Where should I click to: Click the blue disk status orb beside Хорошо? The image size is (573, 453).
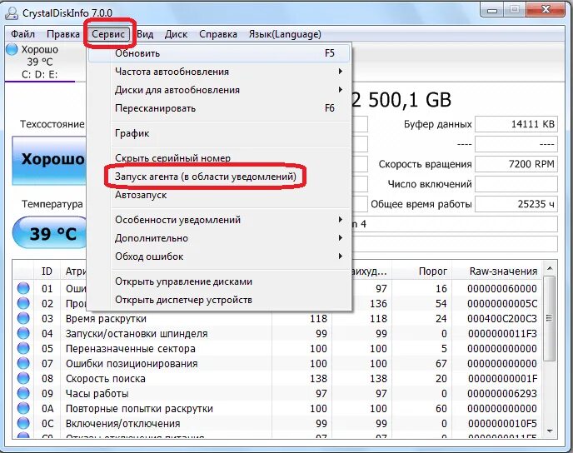coord(12,49)
